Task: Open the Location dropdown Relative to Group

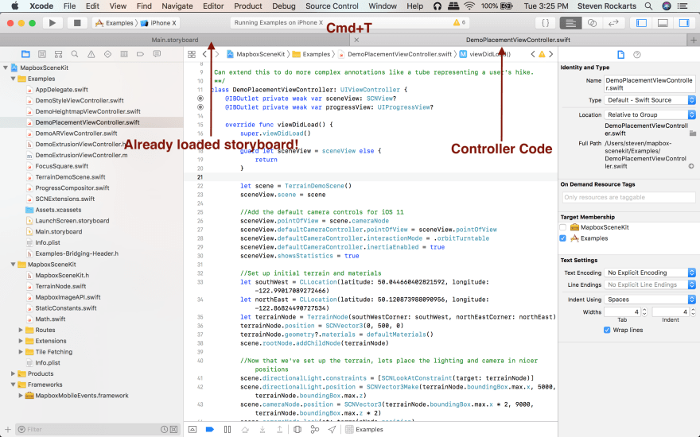Action: (x=650, y=114)
